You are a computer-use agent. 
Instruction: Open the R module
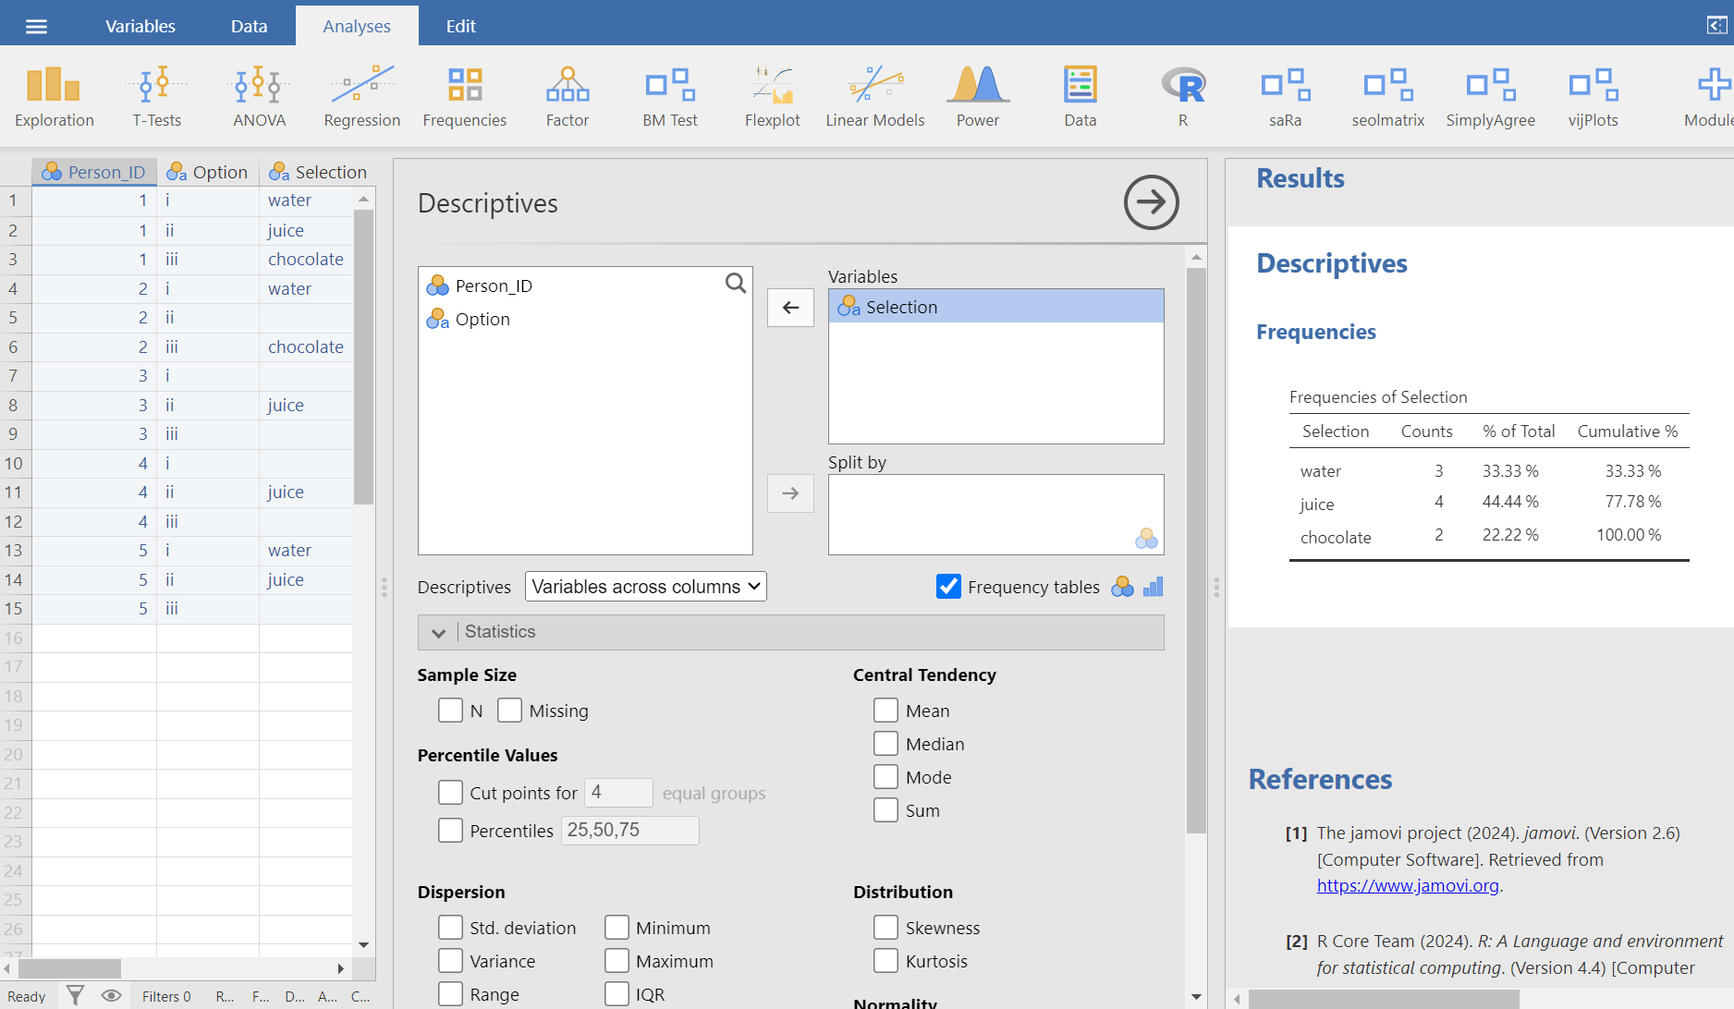point(1183,96)
